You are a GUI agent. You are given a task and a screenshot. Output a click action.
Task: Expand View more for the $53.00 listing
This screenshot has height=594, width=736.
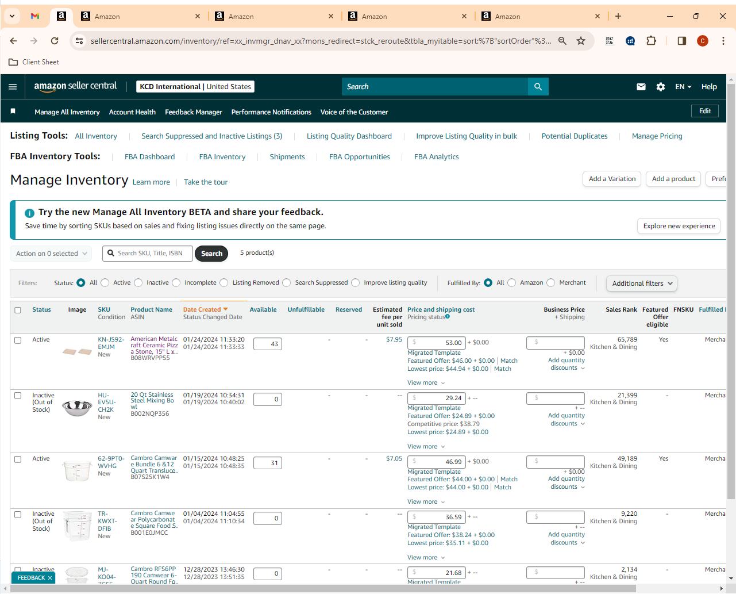426,383
